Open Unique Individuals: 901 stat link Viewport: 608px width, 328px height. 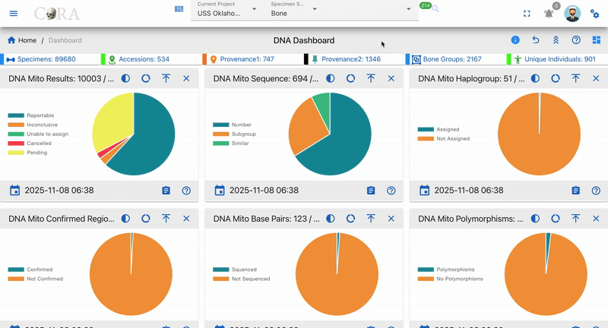560,59
